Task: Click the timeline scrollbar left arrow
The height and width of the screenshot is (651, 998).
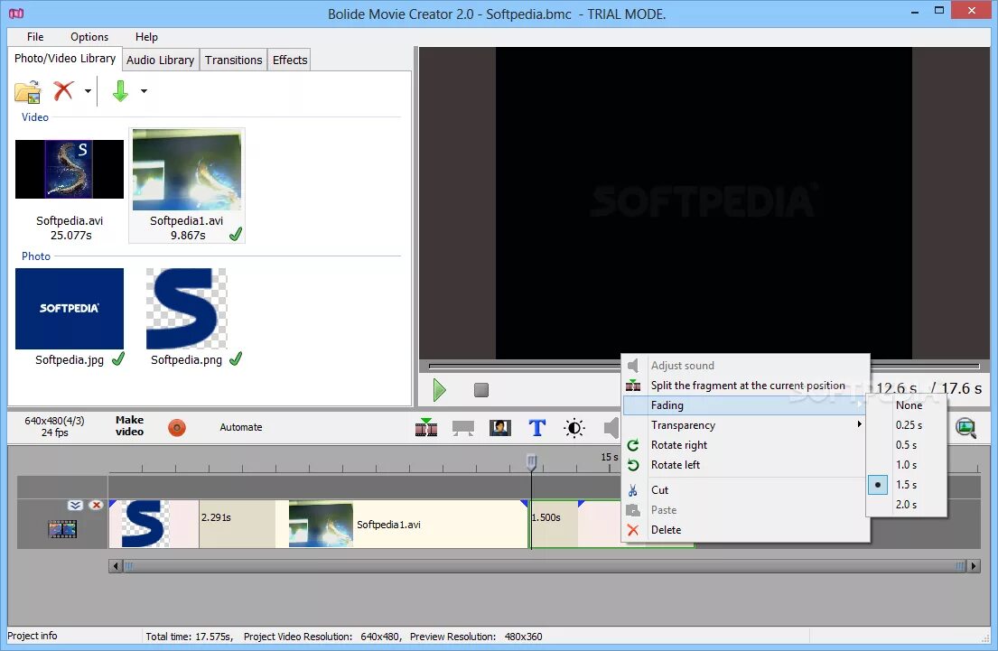Action: tap(116, 566)
